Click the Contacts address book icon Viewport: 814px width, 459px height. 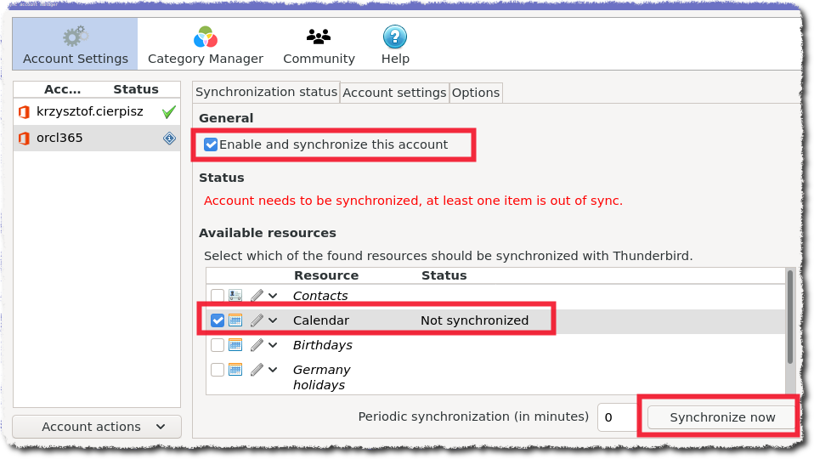pyautogui.click(x=235, y=296)
